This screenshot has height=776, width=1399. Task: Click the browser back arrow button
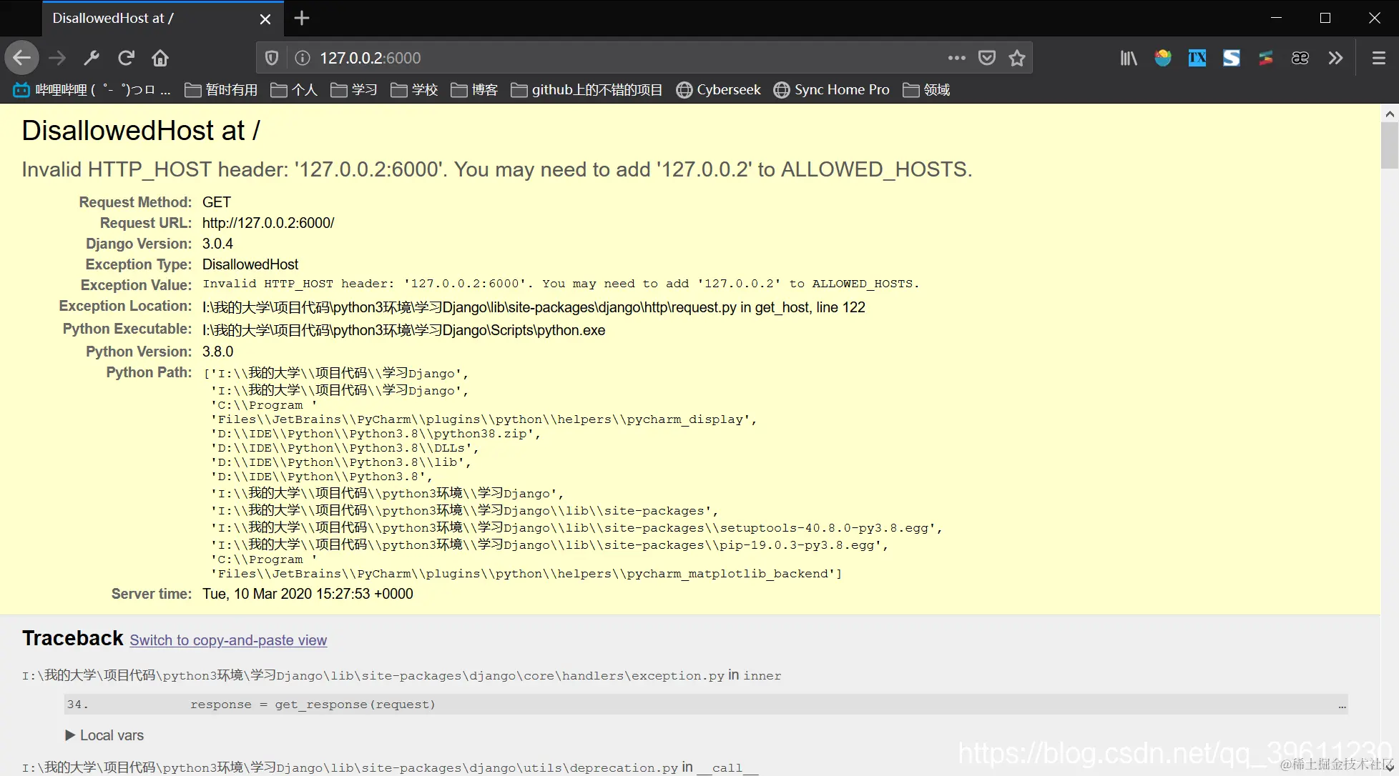point(22,58)
